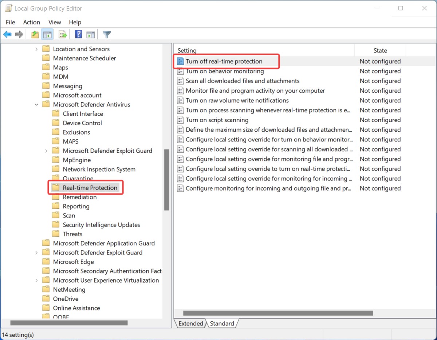The image size is (437, 340).
Task: Select the Maintenance Scheduler folder
Action: [84, 58]
